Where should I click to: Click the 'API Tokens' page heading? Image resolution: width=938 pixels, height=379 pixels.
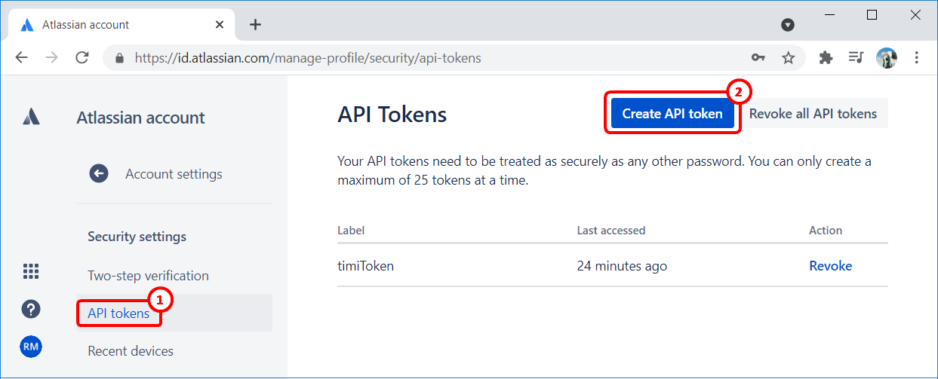click(x=392, y=115)
